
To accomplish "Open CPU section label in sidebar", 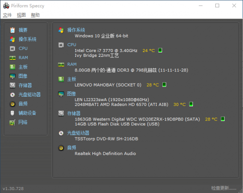I will [23, 48].
